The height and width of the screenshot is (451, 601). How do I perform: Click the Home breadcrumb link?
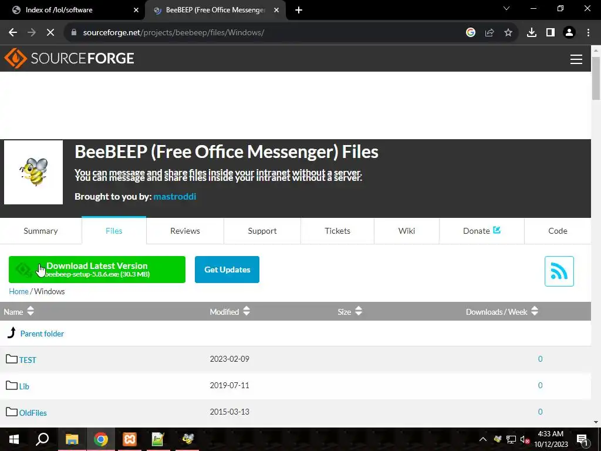(19, 291)
